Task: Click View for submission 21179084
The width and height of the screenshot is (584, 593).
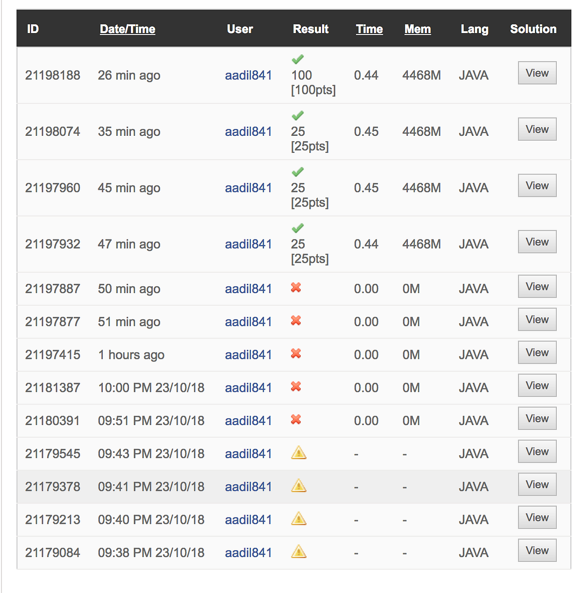Action: pyautogui.click(x=537, y=550)
